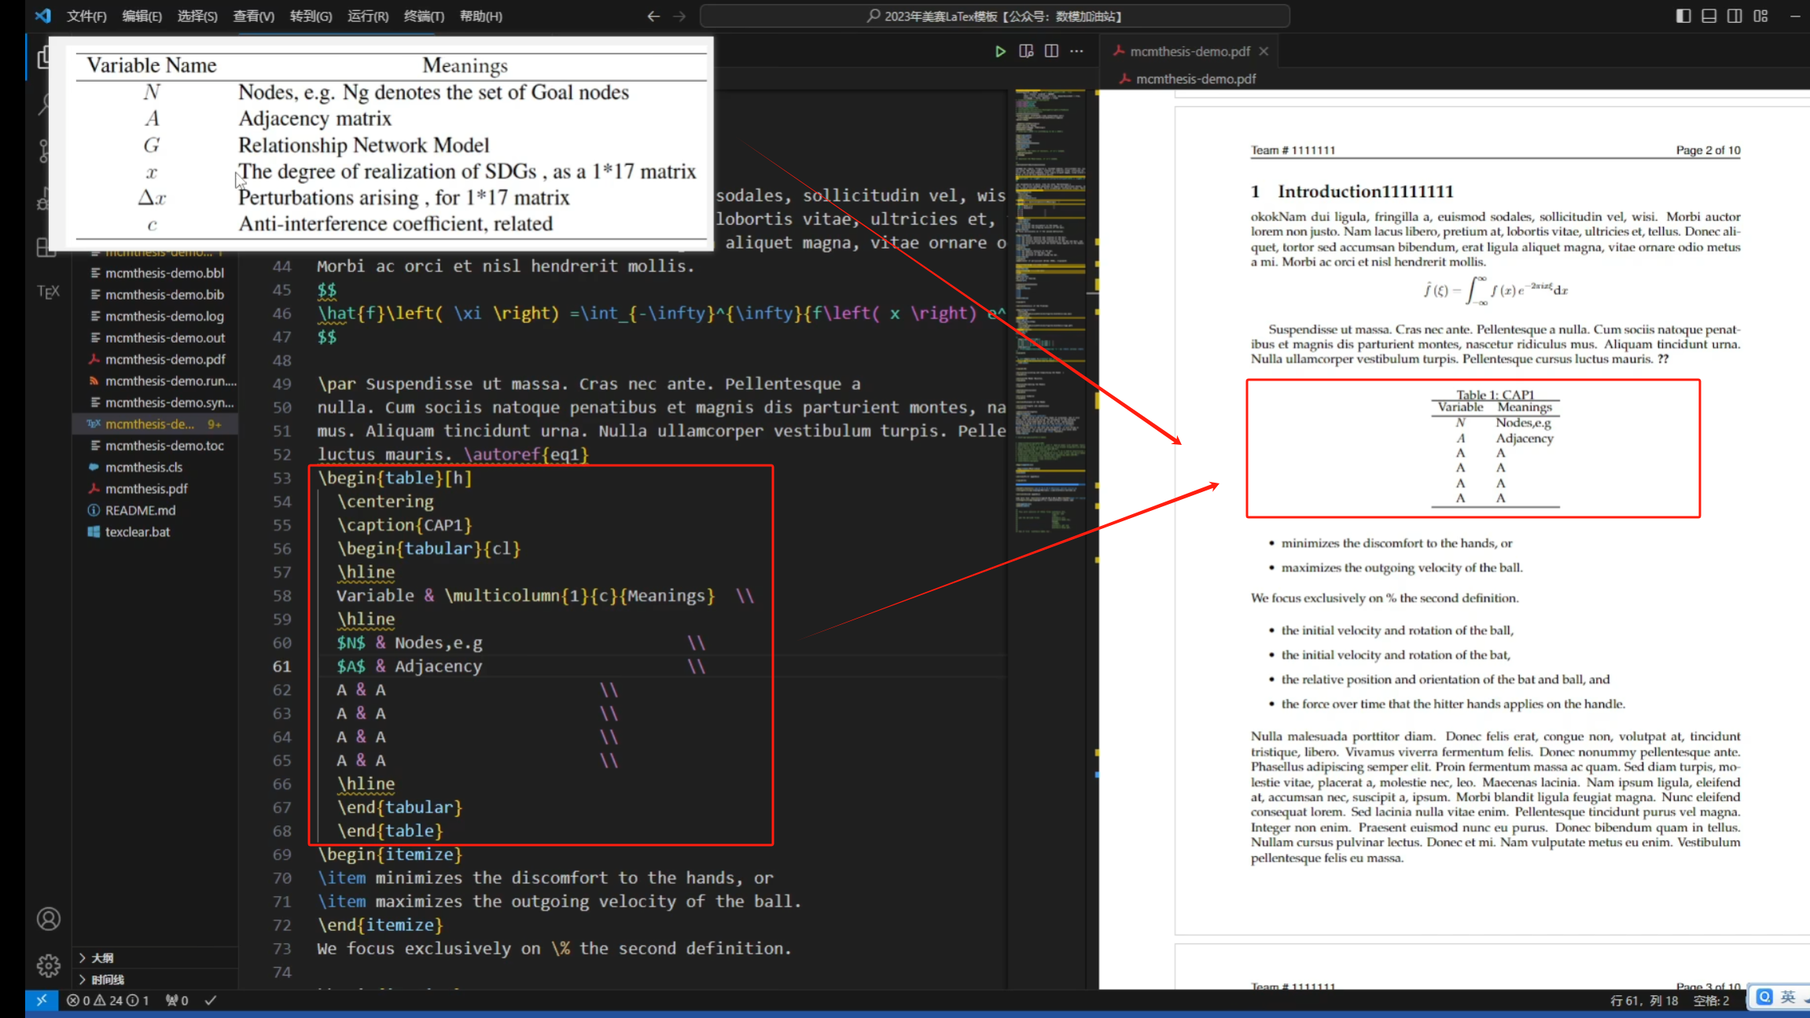Open the editor more actions ellipsis
1810x1018 pixels.
[1076, 51]
